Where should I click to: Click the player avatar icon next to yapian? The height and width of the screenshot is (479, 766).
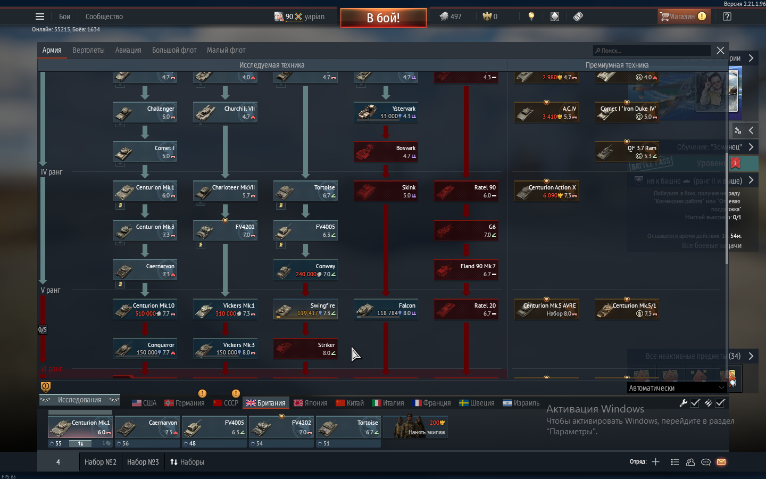coord(279,16)
